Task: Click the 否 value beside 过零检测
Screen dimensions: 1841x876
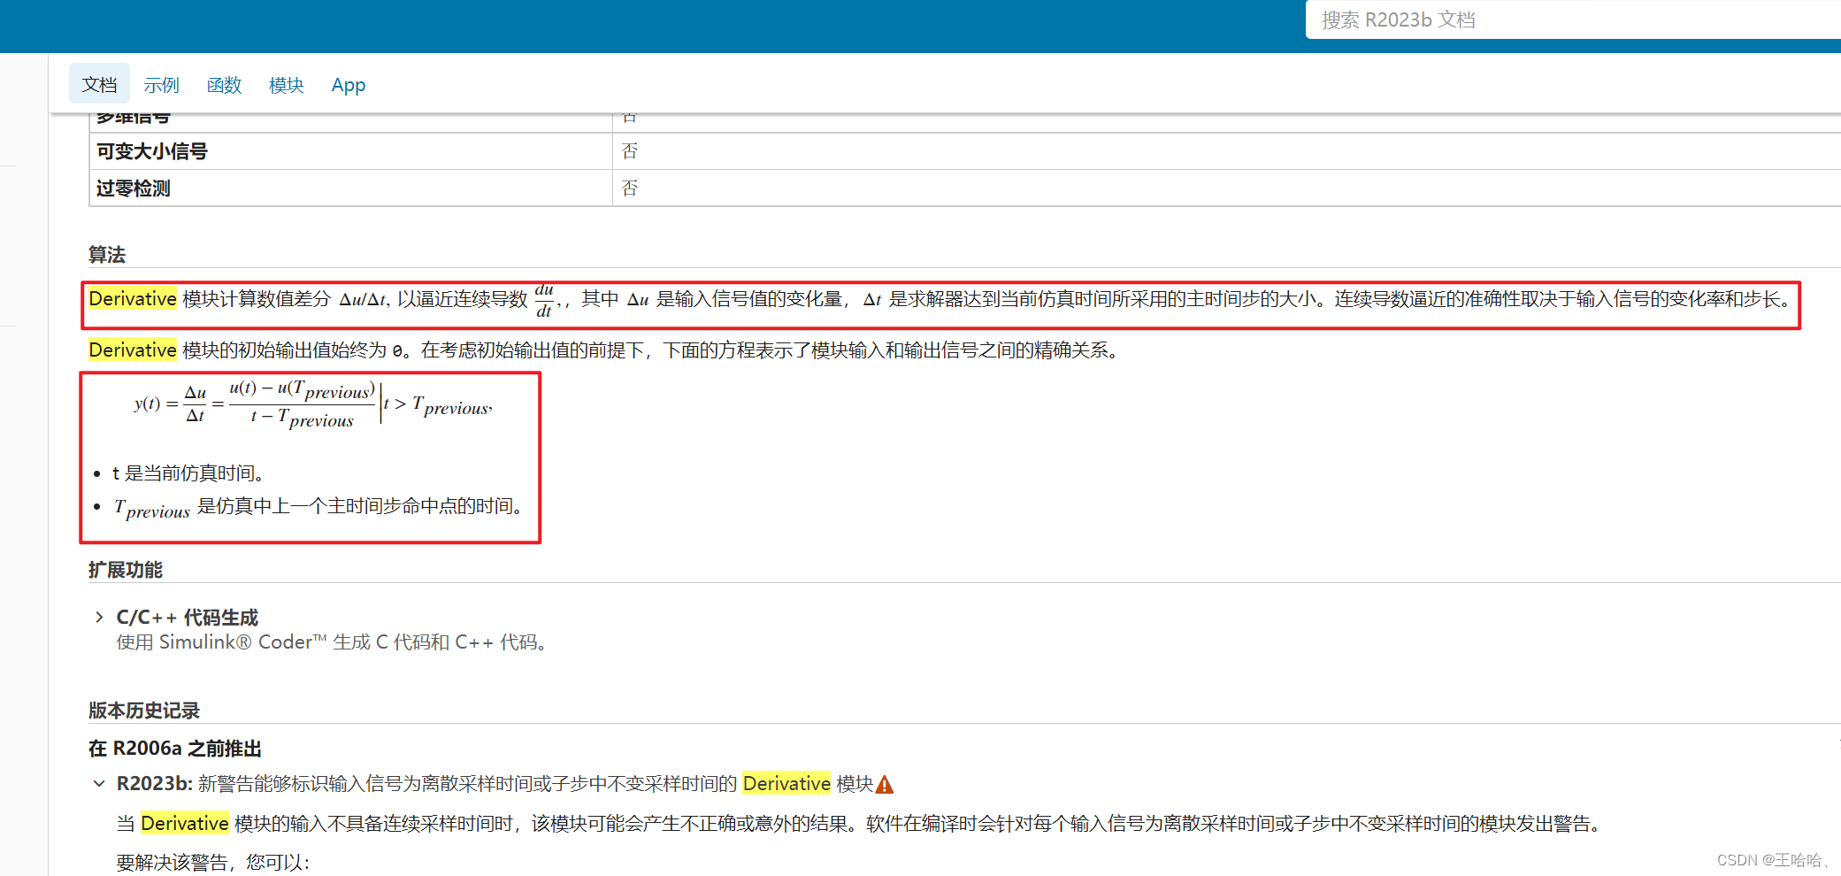Action: coord(630,188)
